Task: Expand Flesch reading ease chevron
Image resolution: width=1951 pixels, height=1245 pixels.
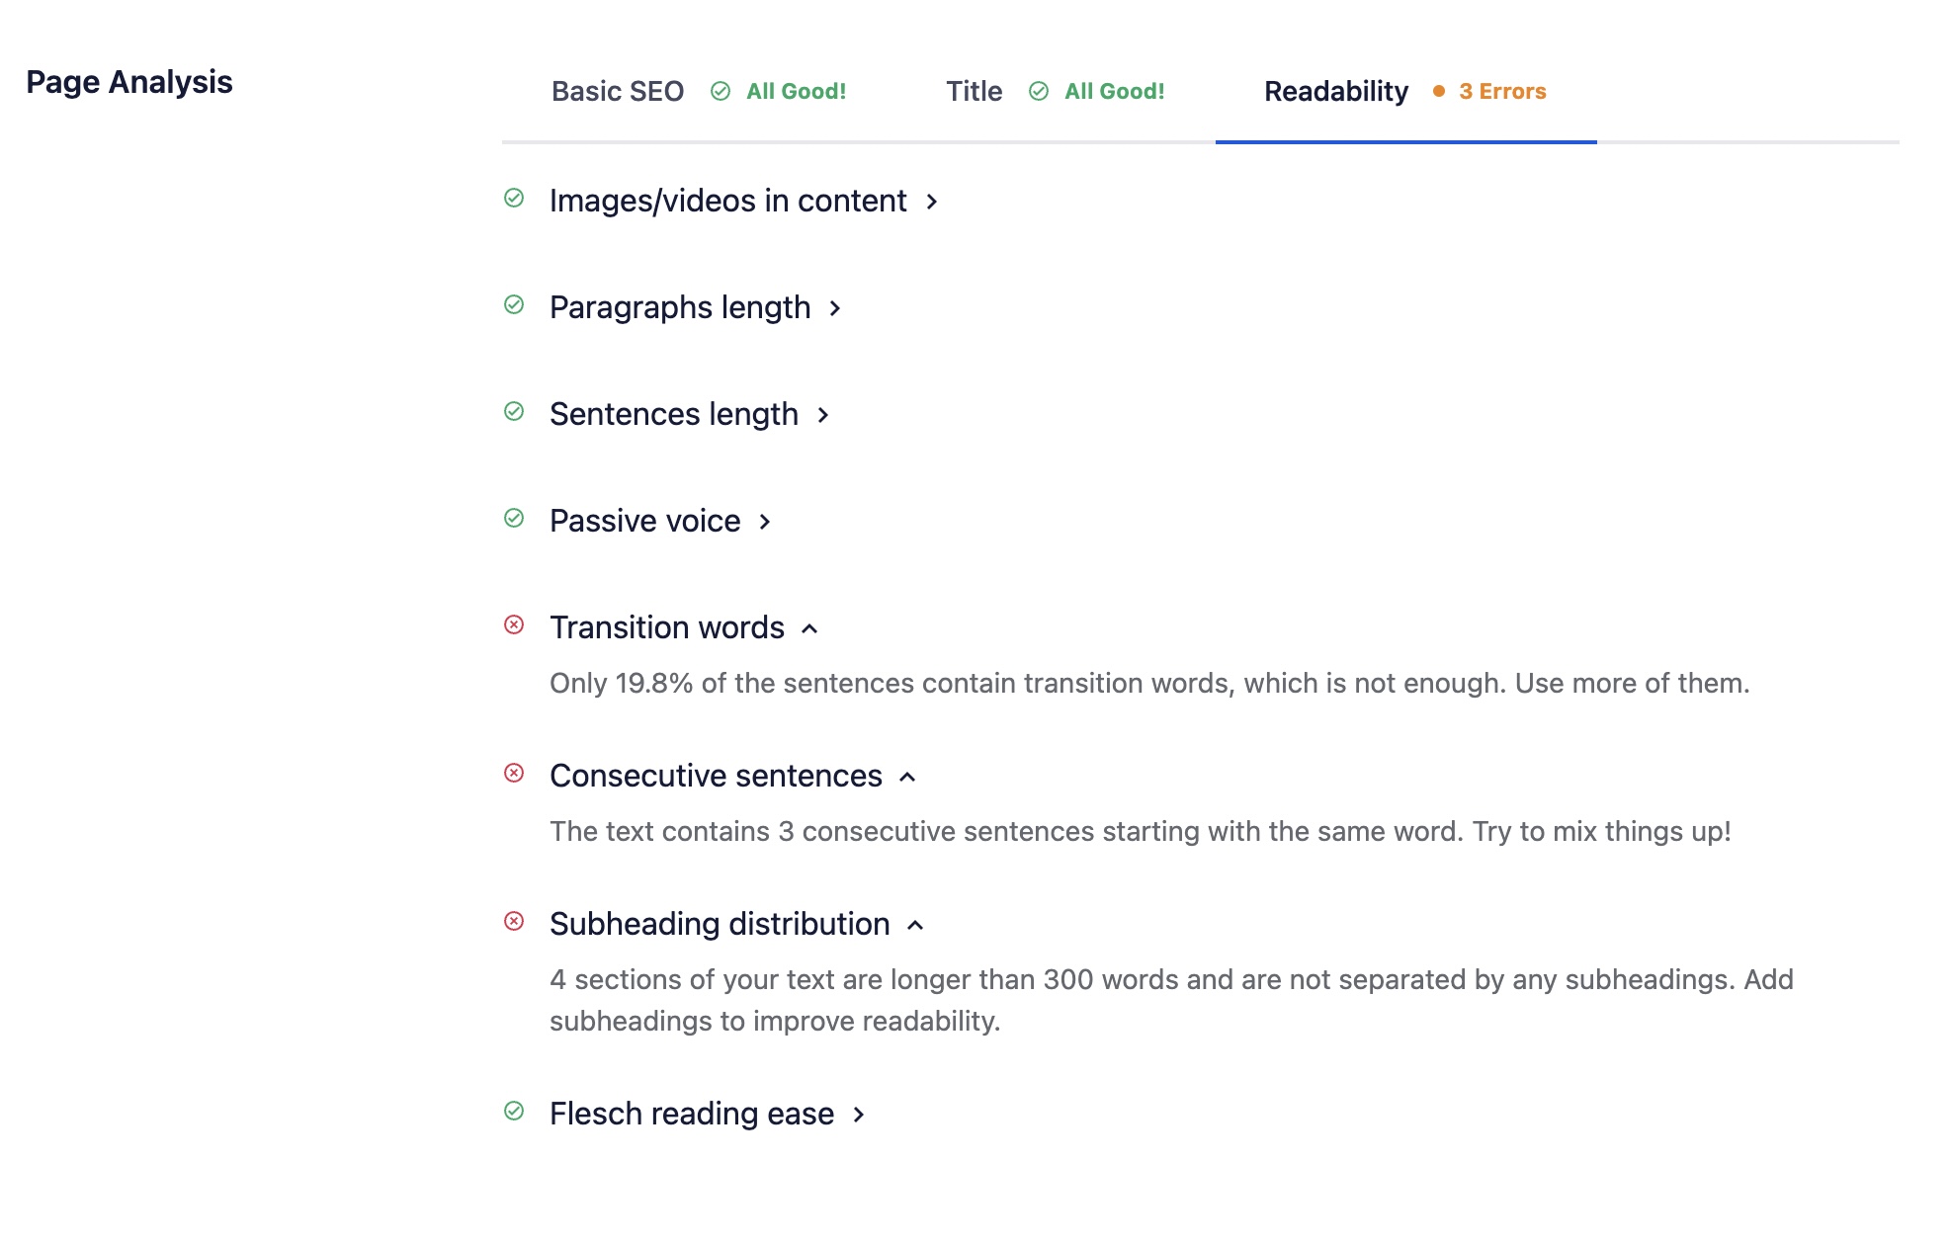Action: point(859,1116)
